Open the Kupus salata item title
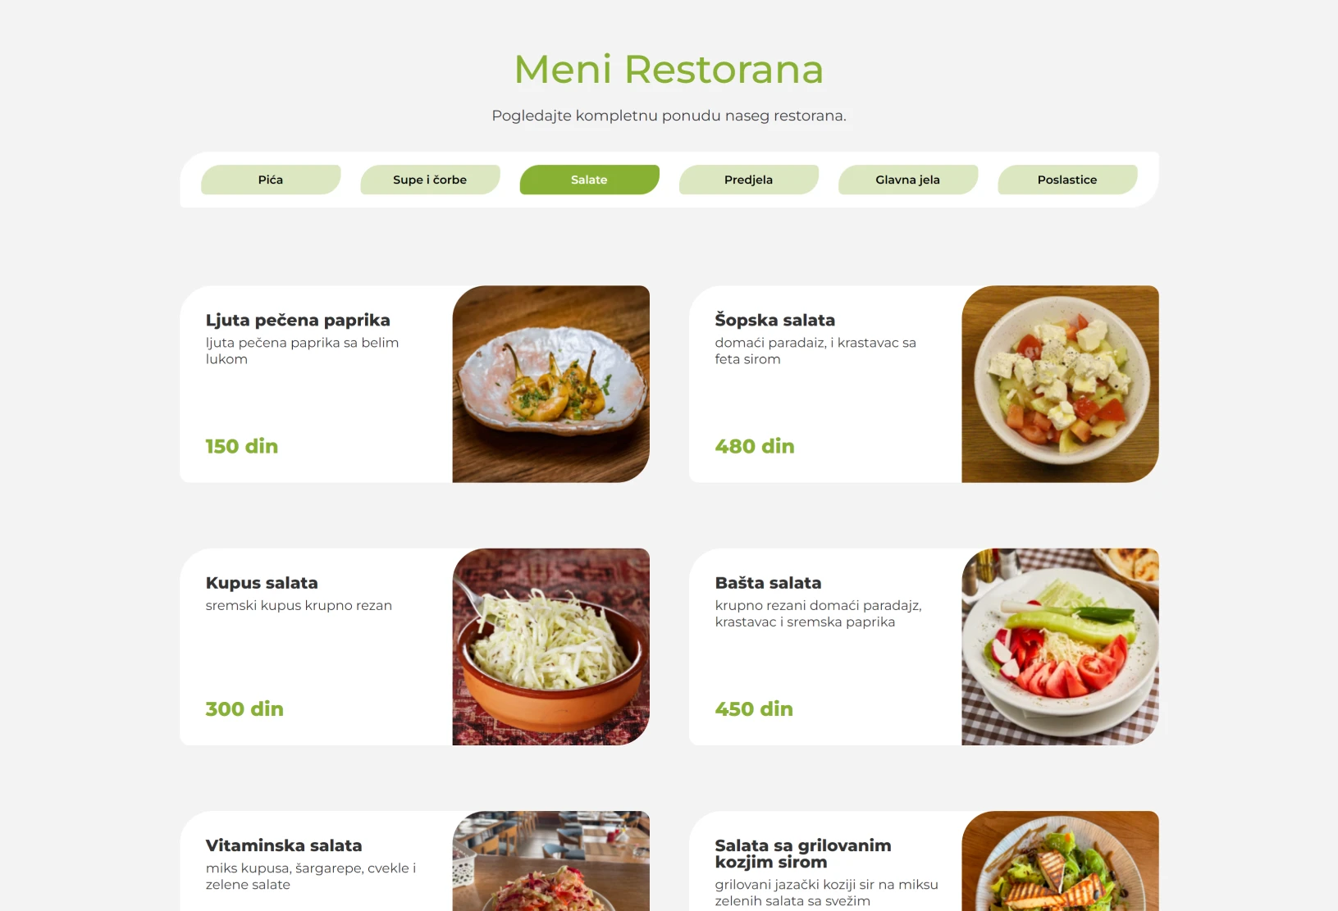This screenshot has width=1338, height=911. pos(262,583)
